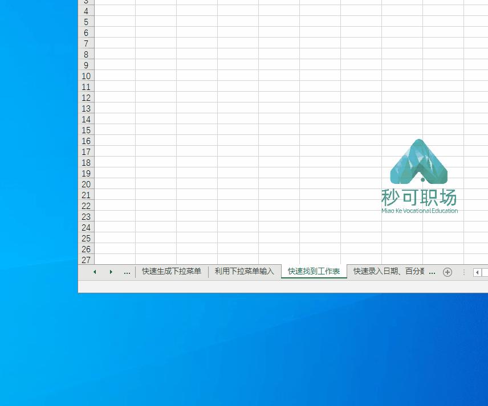Select row header 10
The height and width of the screenshot is (406, 488).
[86, 76]
